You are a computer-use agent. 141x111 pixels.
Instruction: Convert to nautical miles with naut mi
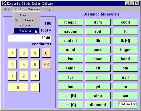70,31
